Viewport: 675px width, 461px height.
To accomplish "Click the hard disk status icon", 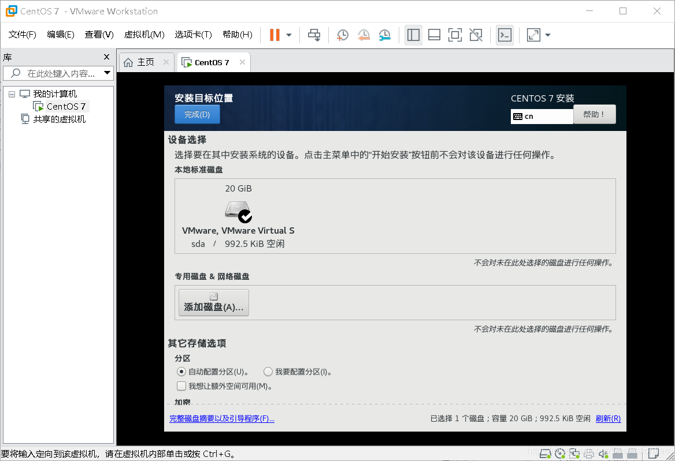I will 544,454.
